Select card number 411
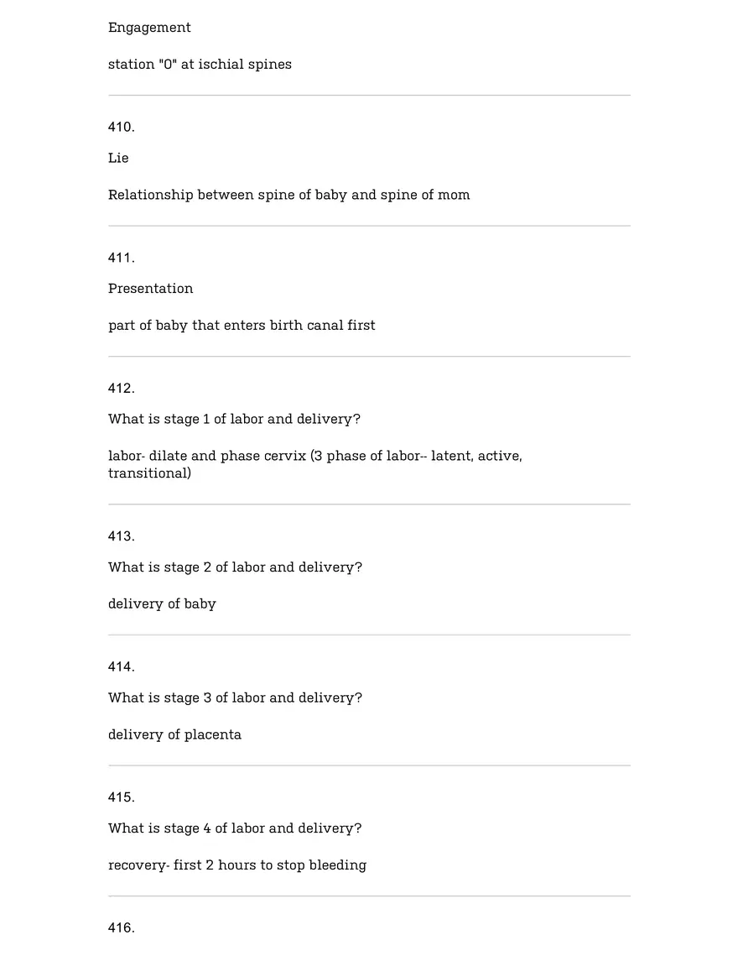The image size is (738, 956). pyautogui.click(x=121, y=258)
